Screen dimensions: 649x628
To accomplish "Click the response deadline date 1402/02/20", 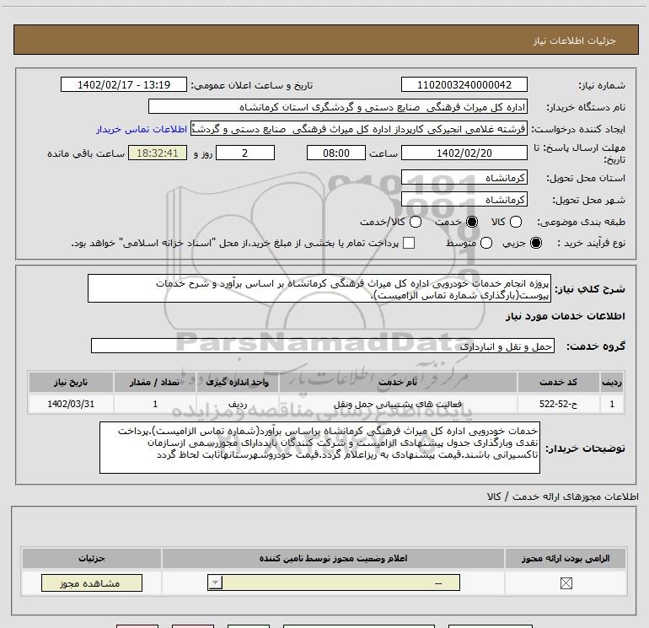I will click(464, 153).
